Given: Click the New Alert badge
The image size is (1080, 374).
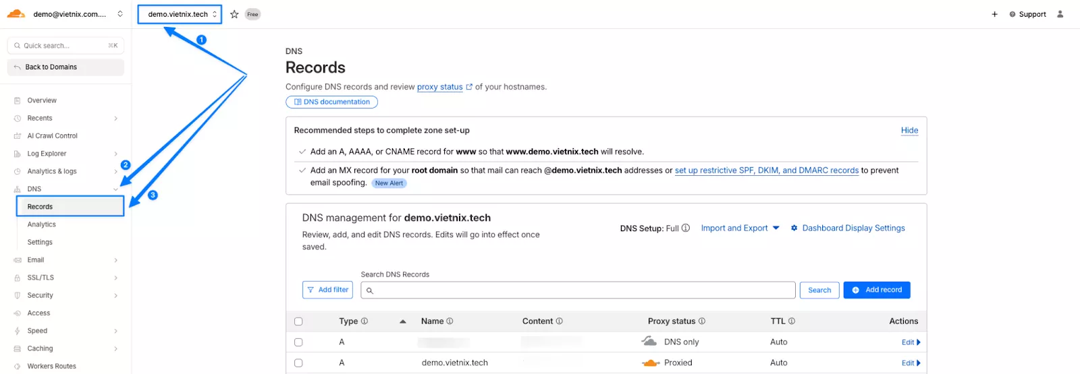Looking at the screenshot, I should tap(389, 183).
